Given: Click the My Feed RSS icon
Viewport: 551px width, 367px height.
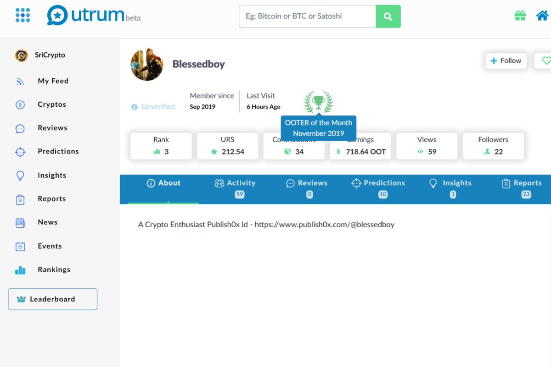Looking at the screenshot, I should click(x=20, y=82).
